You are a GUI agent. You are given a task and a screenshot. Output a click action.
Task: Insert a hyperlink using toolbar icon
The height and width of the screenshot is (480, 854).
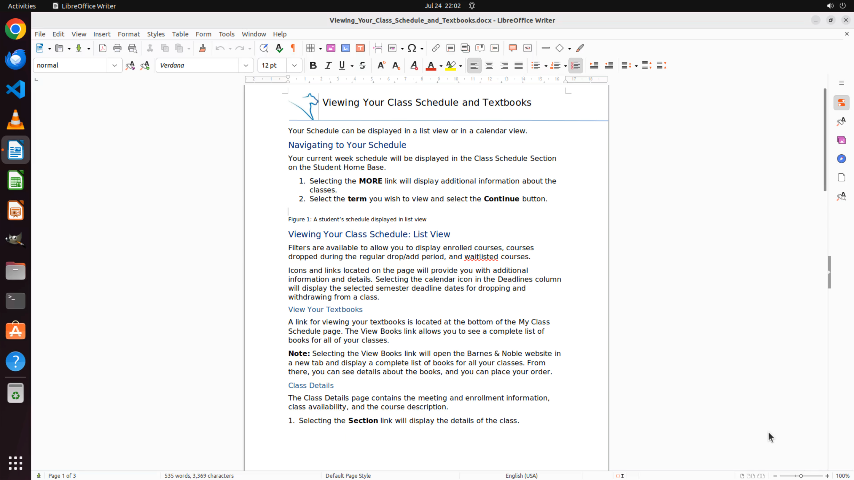tap(436, 48)
